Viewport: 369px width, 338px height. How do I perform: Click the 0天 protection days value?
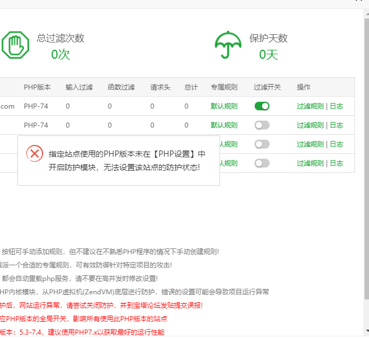coord(269,55)
